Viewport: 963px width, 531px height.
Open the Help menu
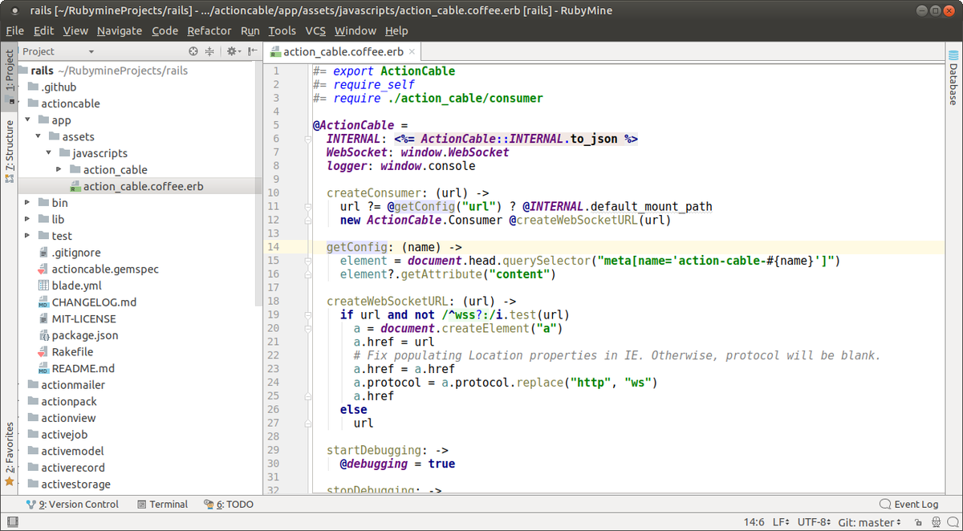(396, 30)
